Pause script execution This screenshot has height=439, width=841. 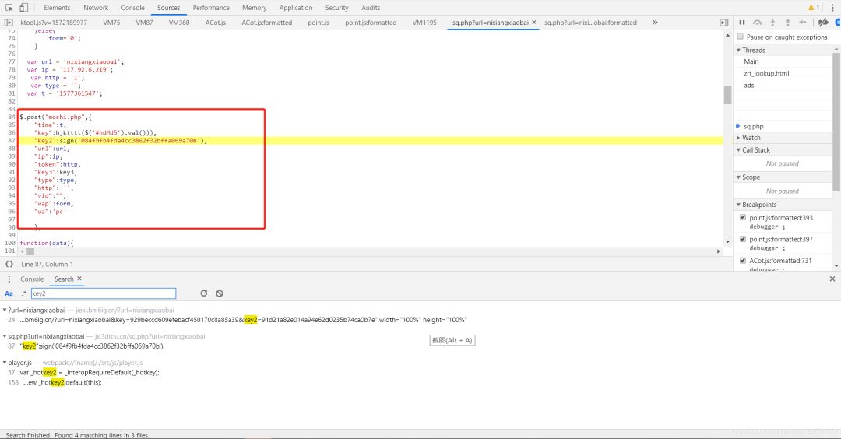(x=741, y=23)
